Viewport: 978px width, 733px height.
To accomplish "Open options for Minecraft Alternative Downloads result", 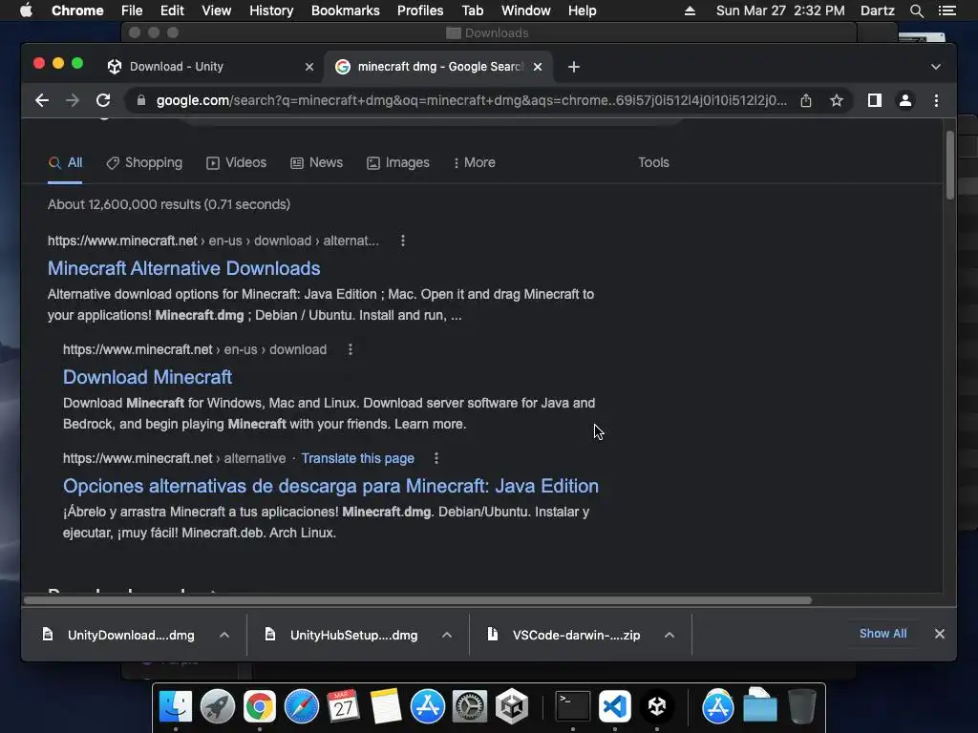I will click(x=403, y=241).
